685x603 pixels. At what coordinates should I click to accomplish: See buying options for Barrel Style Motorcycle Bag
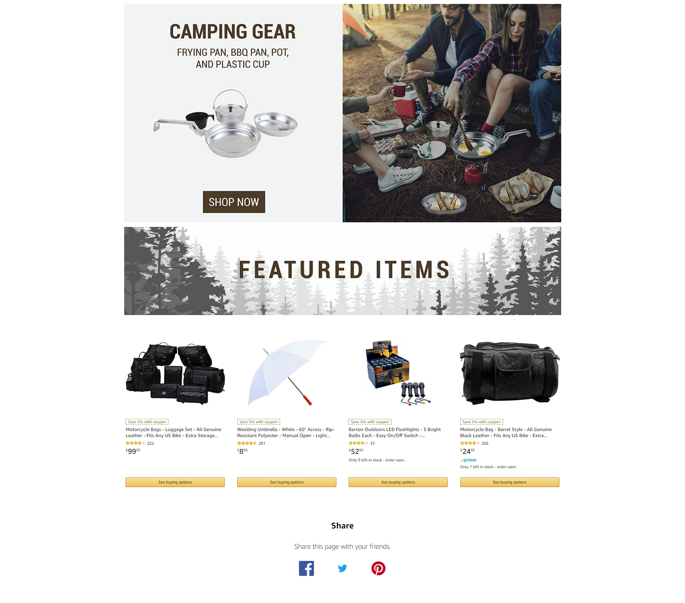pos(509,482)
